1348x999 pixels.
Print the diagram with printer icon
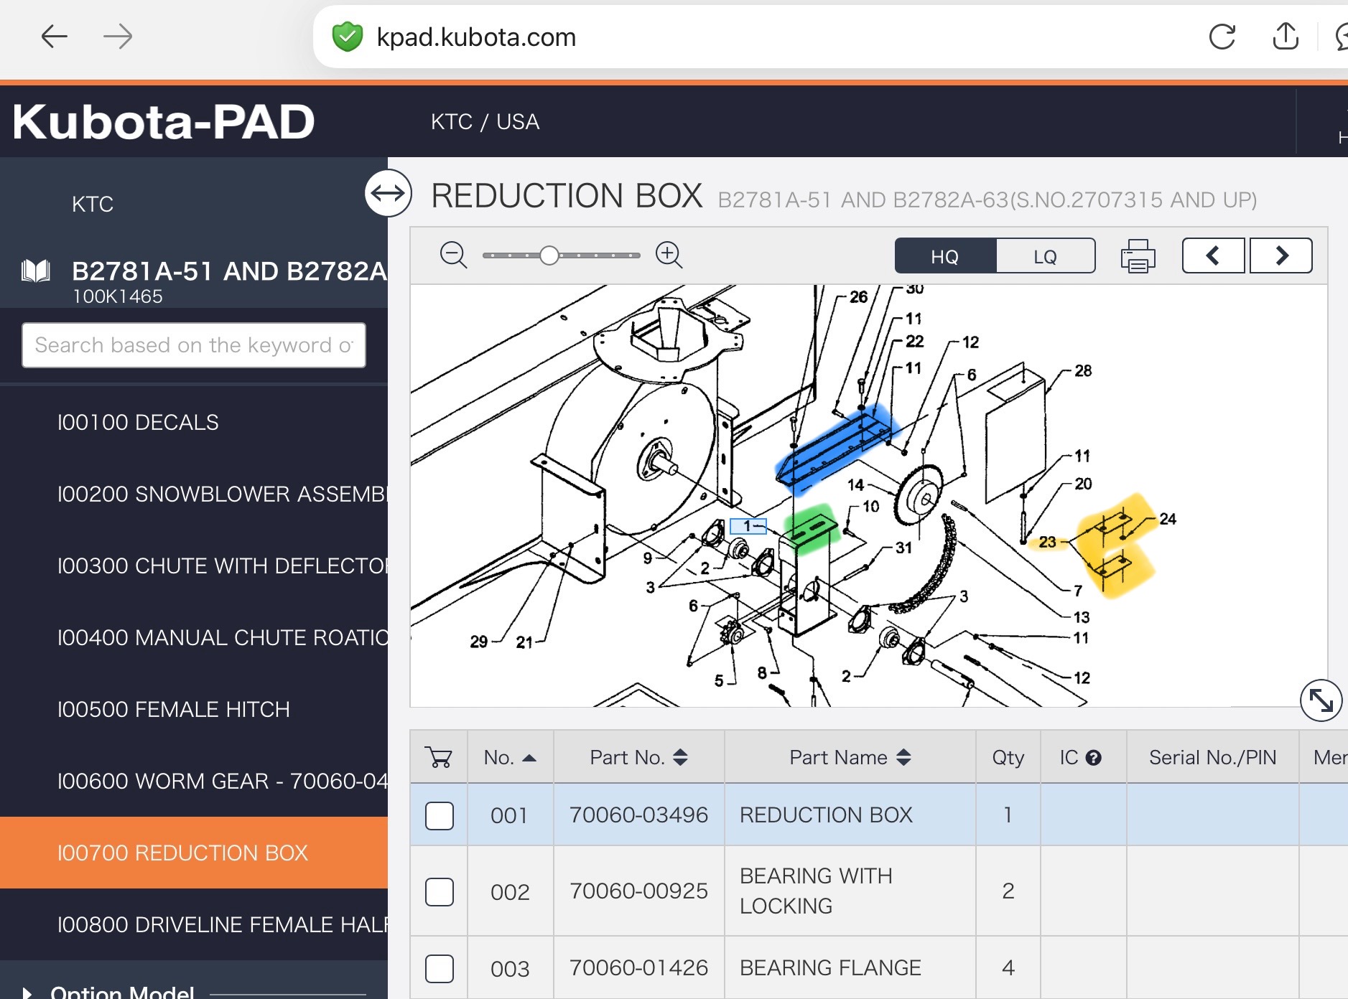pyautogui.click(x=1138, y=256)
